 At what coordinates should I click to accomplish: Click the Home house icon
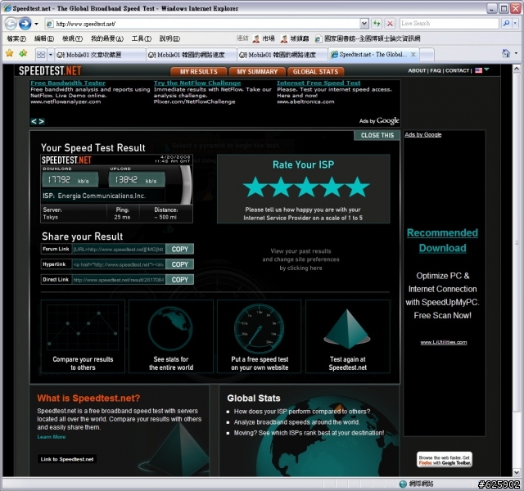coord(506,53)
